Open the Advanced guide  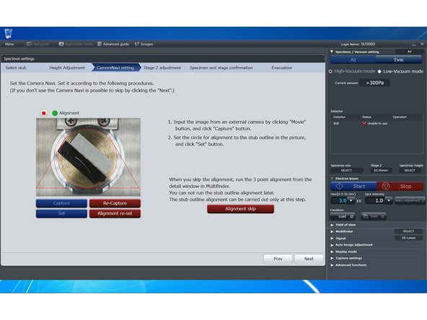(113, 44)
